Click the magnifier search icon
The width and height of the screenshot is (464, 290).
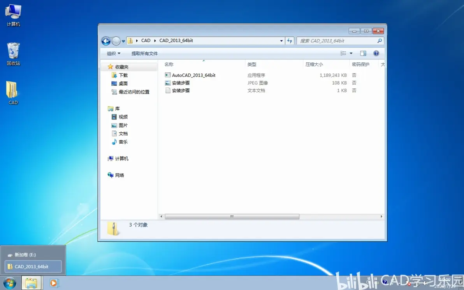(x=380, y=40)
